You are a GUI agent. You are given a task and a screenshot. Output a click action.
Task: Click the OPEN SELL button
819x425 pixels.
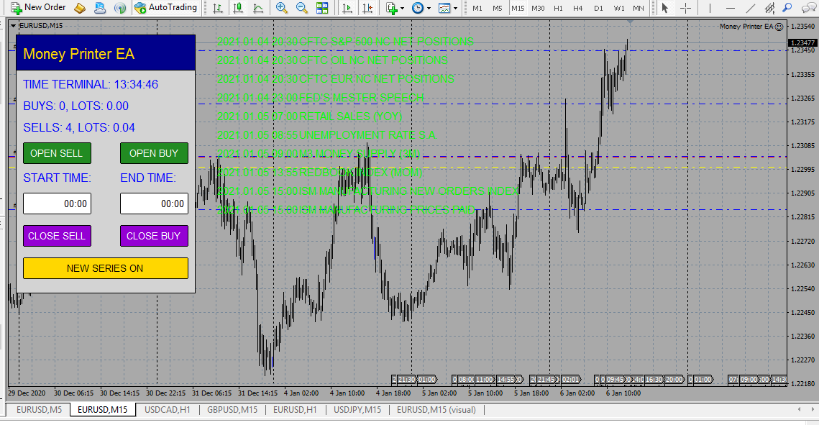[57, 153]
